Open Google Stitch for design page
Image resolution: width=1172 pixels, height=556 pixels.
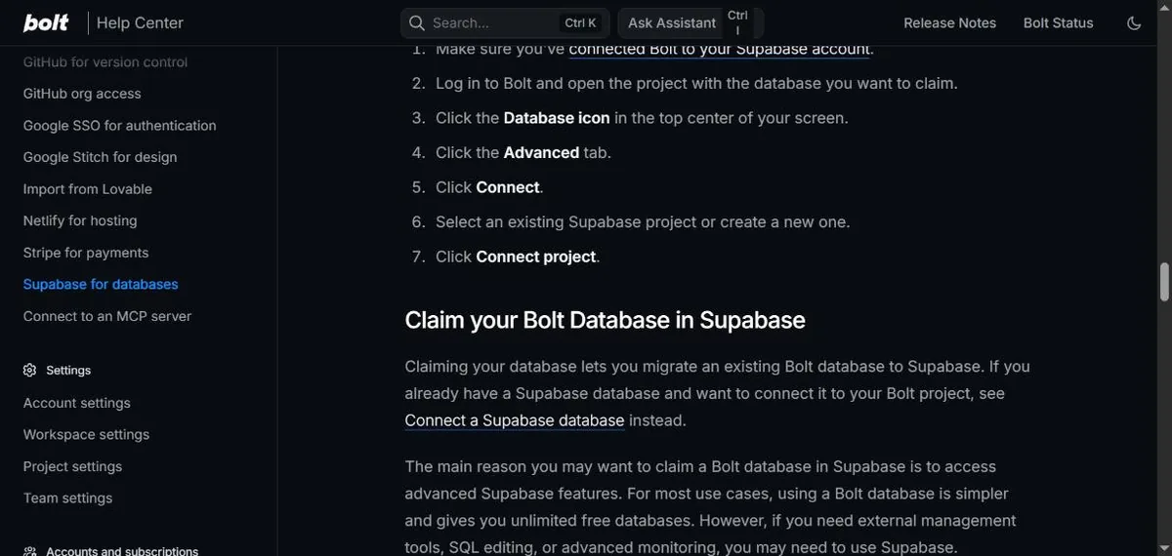101,157
